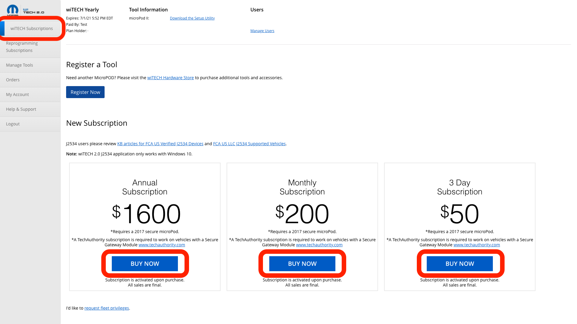Open FCA US LLC J2534 Supported Vehicles link
The width and height of the screenshot is (577, 324).
pyautogui.click(x=249, y=144)
